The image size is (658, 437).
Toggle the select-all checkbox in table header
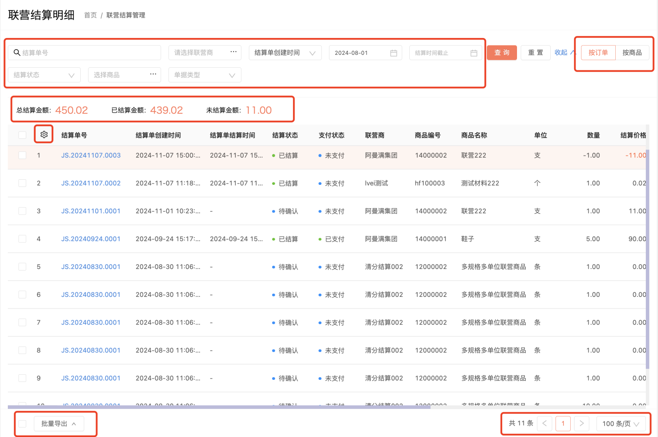[22, 135]
